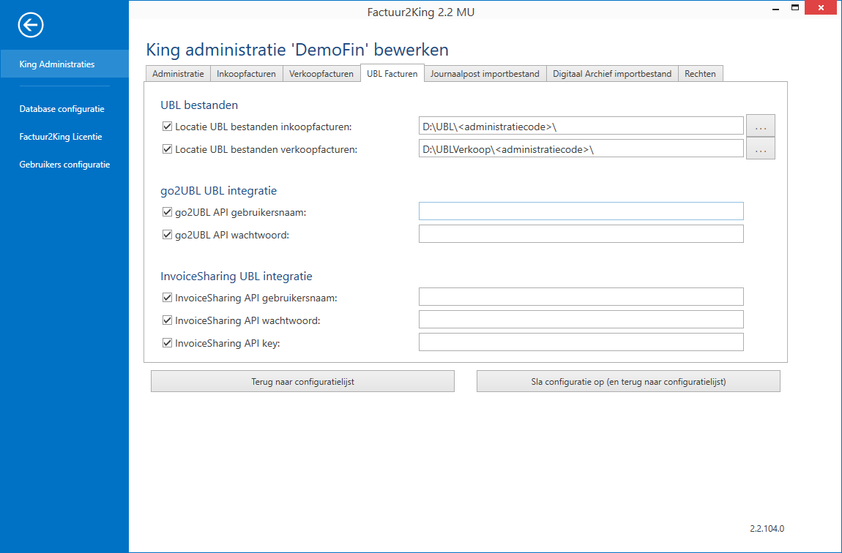Click the version number 2.2.104.0
The image size is (842, 553).
[x=767, y=528]
